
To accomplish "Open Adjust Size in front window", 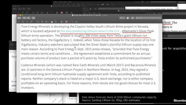I will click(x=56, y=22).
